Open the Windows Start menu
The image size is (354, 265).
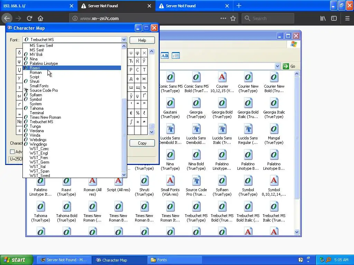click(x=16, y=260)
